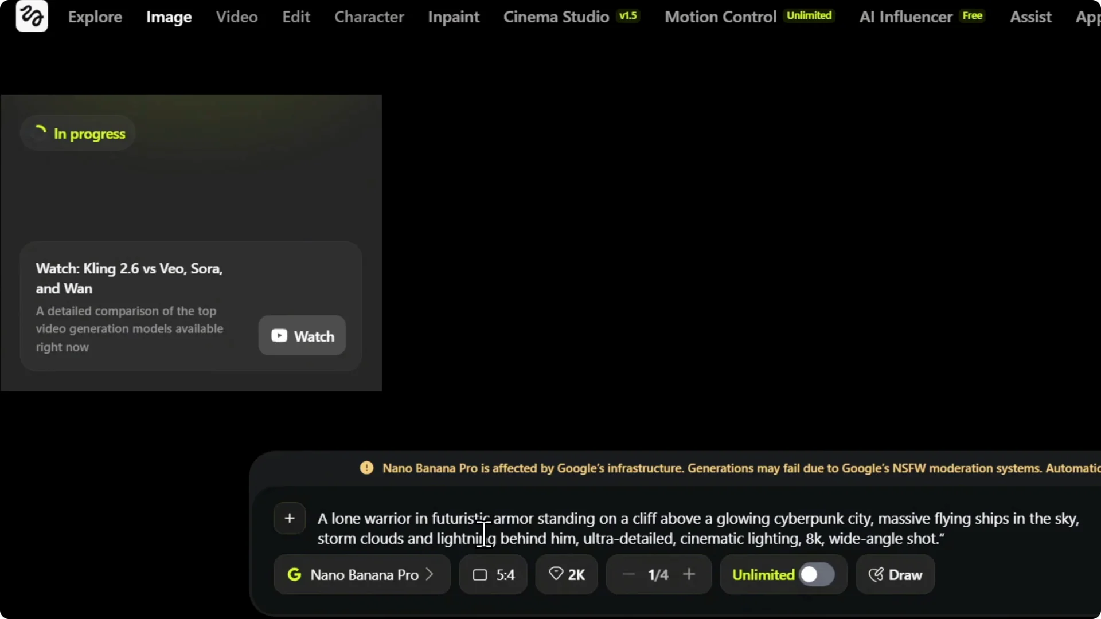Click the spinner icon on the In progress badge

pyautogui.click(x=39, y=132)
